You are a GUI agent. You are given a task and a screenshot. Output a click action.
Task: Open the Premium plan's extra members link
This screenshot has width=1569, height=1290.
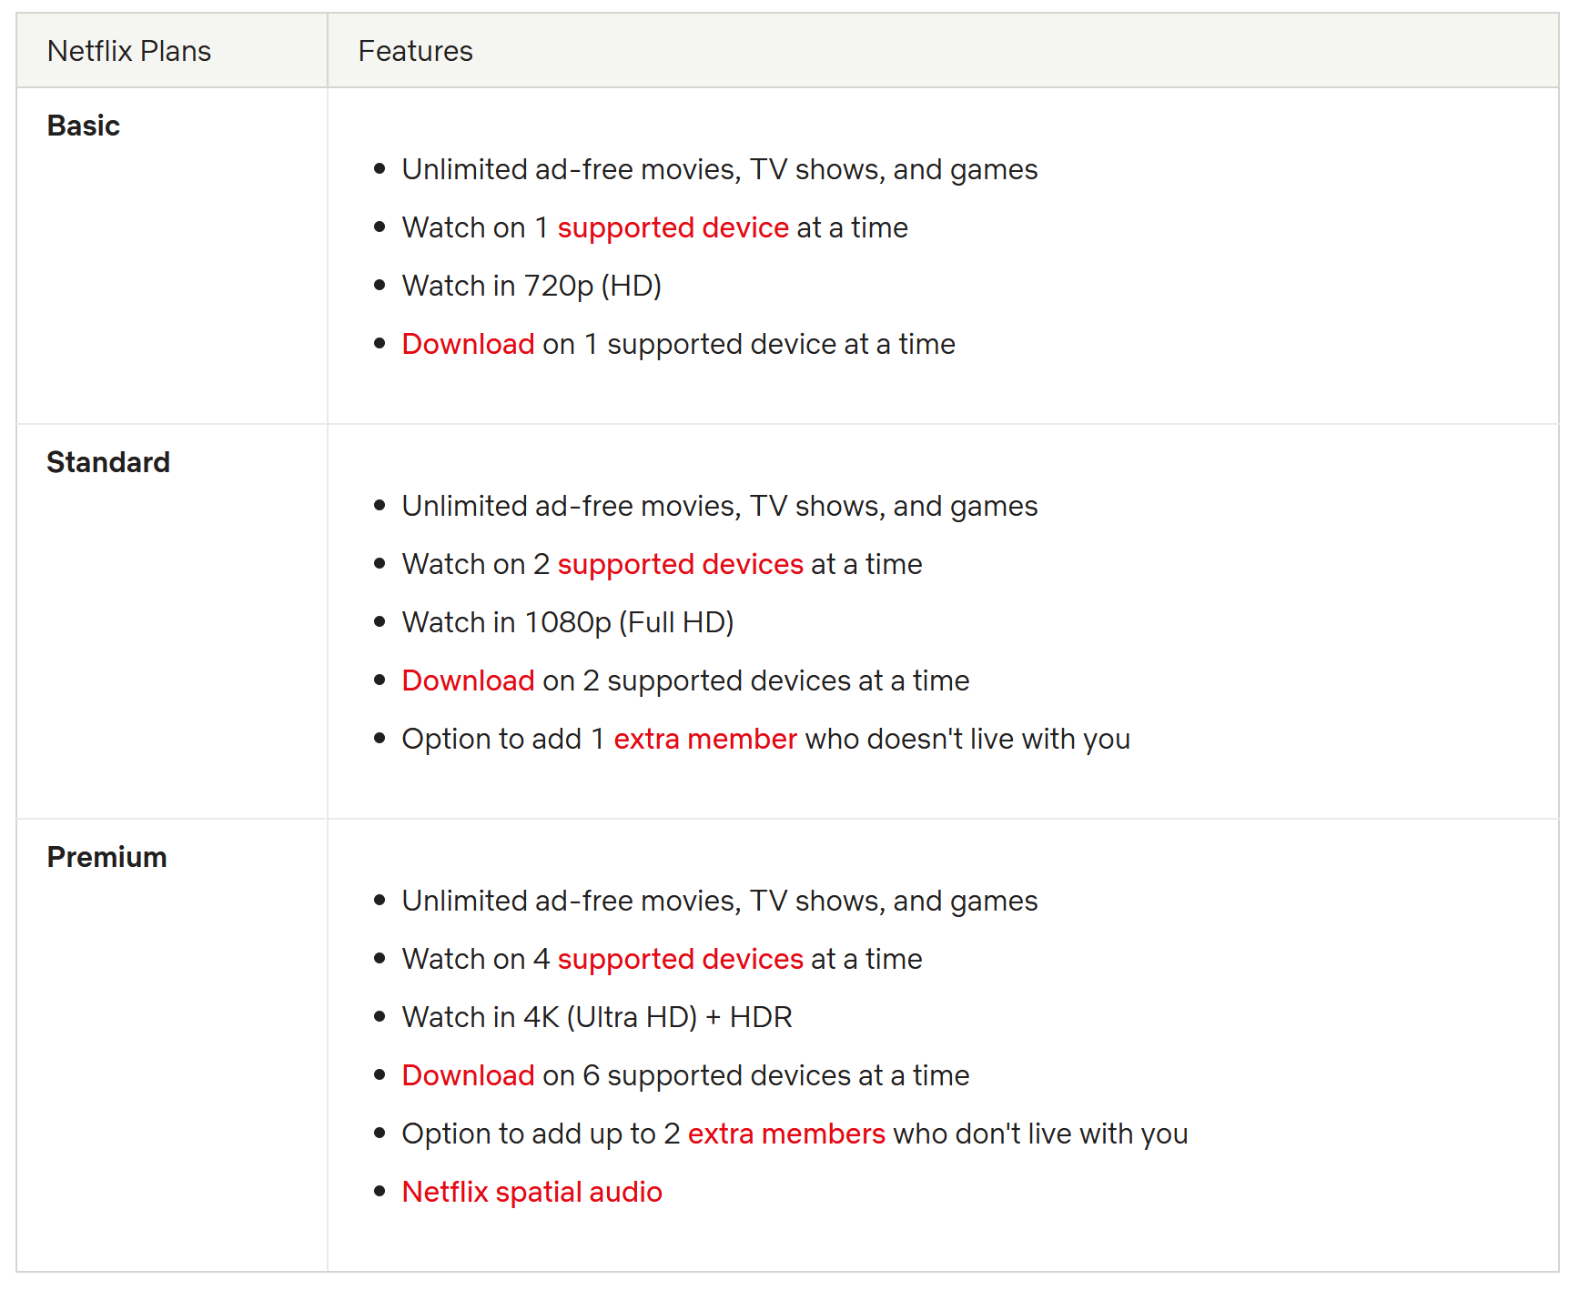click(x=786, y=1134)
